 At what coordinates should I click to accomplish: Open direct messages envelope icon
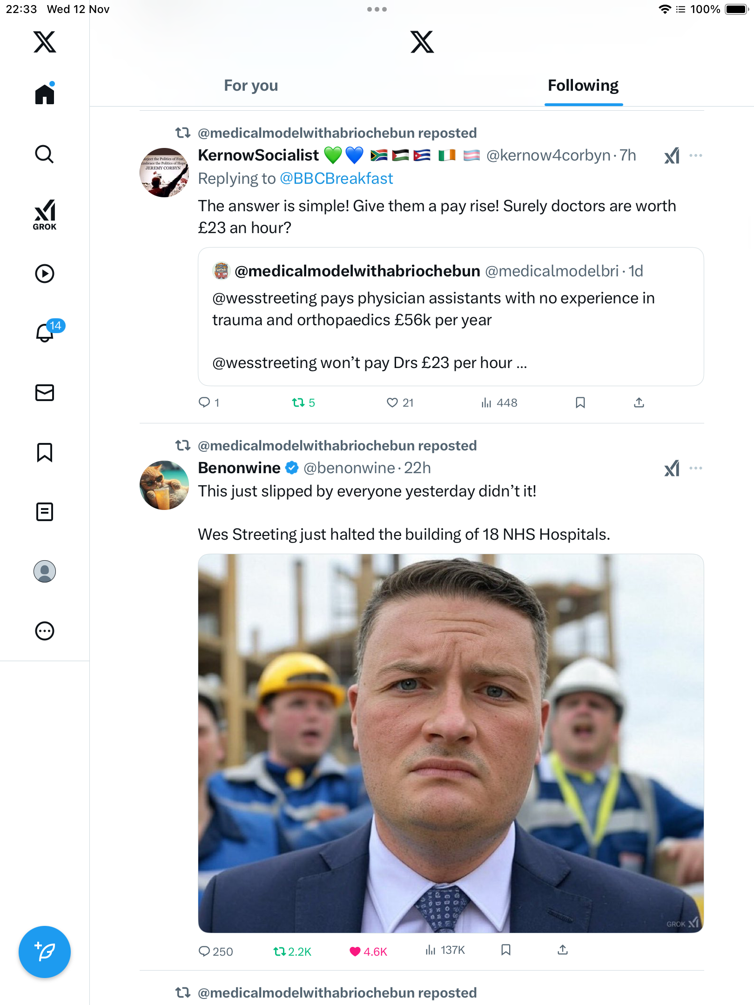point(45,393)
